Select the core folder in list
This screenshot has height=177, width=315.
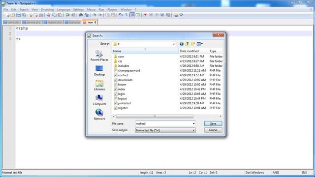[x=121, y=57]
